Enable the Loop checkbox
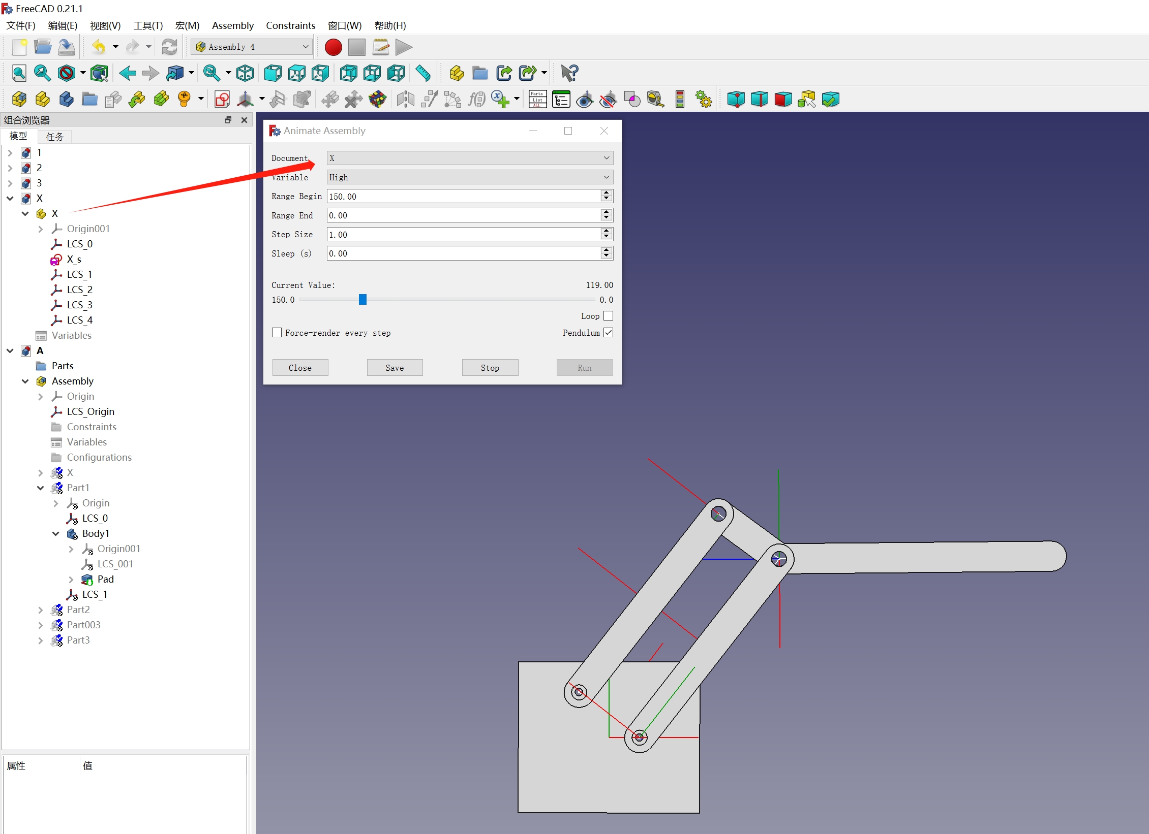This screenshot has width=1149, height=834. pyautogui.click(x=608, y=316)
